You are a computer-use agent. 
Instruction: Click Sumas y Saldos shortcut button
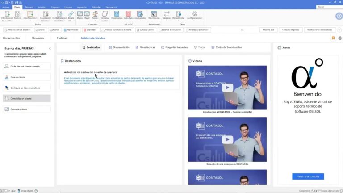tap(146, 30)
